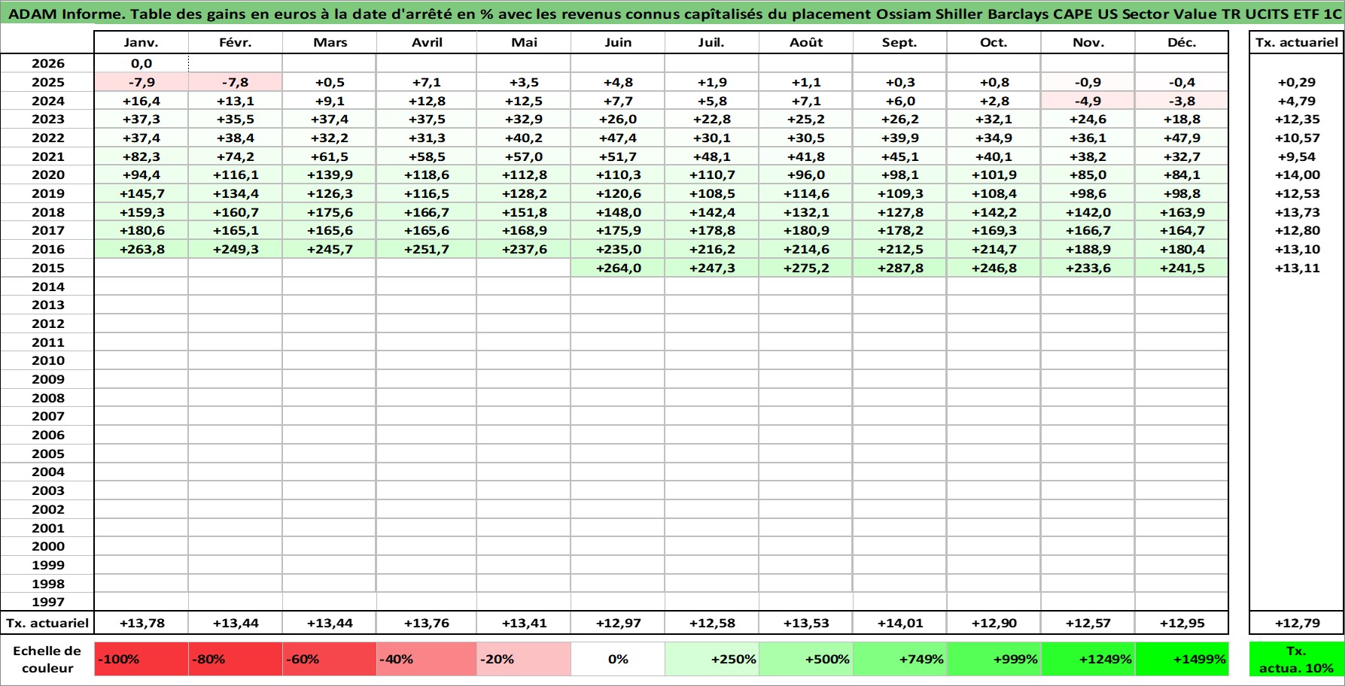Select the +287,8 cell for September 2015
Image resolution: width=1345 pixels, height=686 pixels.
tap(900, 268)
